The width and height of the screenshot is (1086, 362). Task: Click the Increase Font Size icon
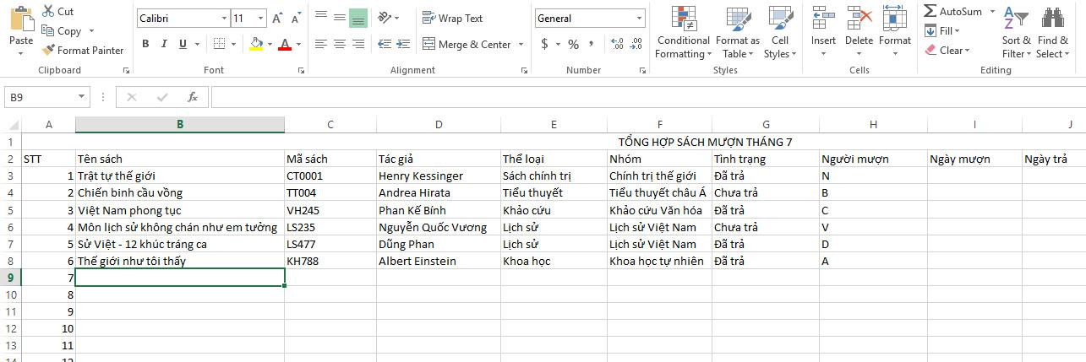(280, 18)
